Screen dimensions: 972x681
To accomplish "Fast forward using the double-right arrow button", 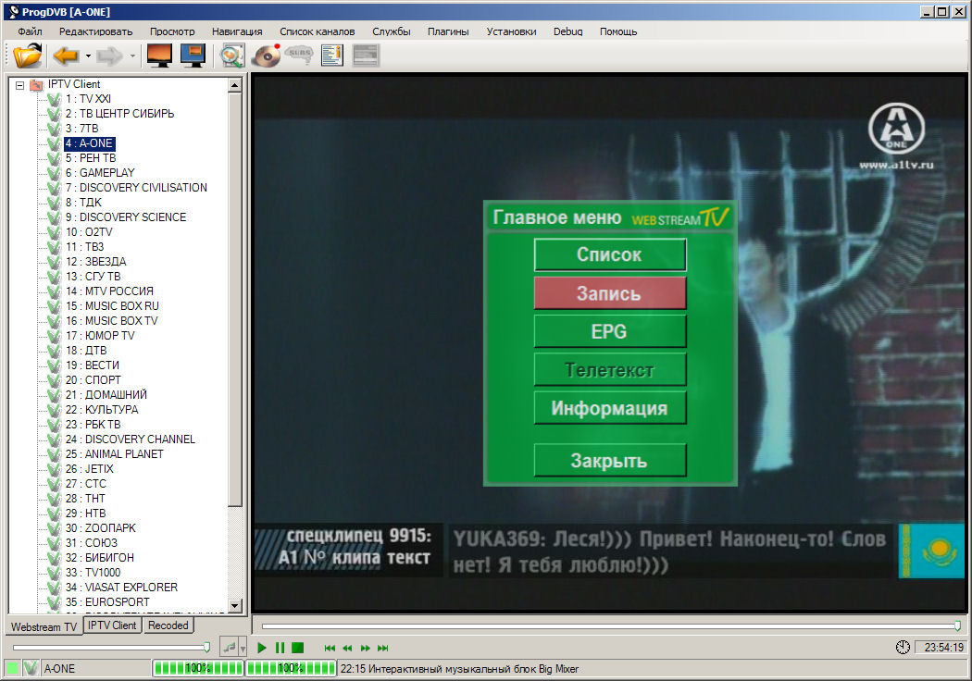I will click(365, 649).
